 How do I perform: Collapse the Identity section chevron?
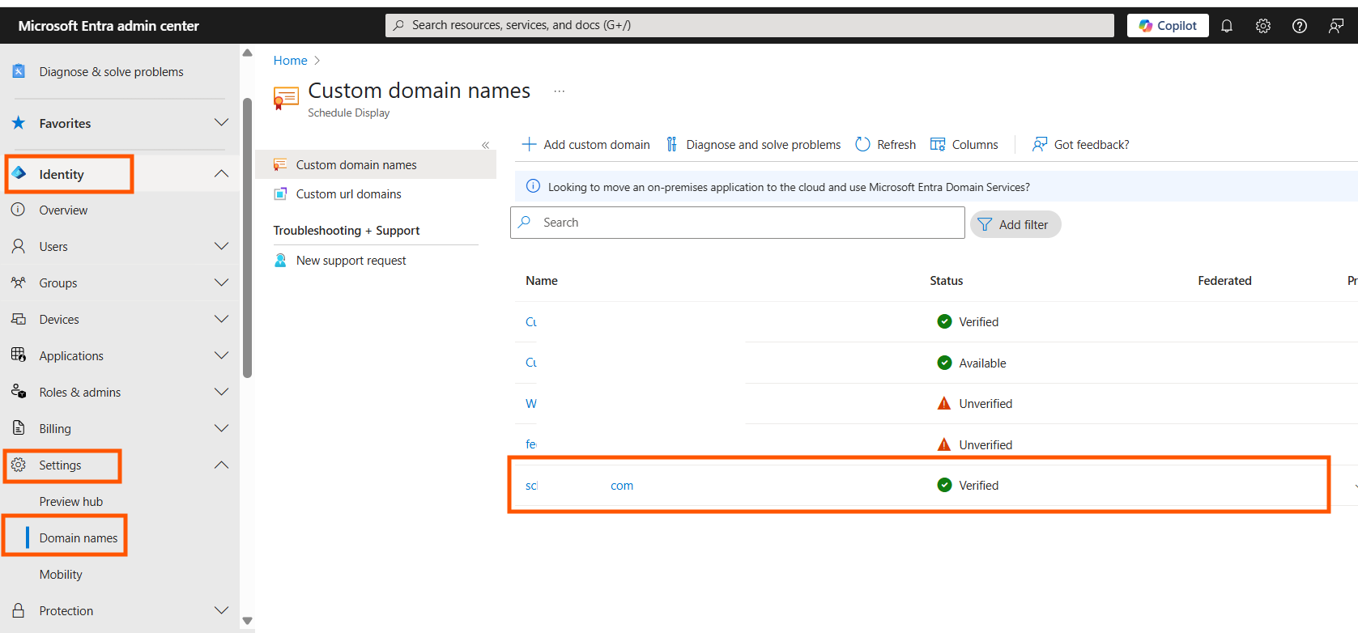(x=221, y=174)
